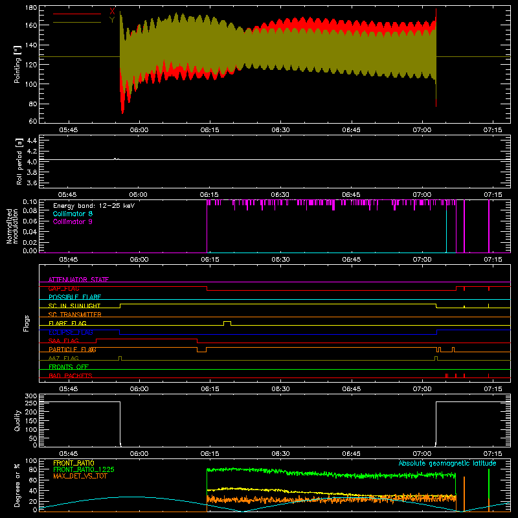Click the FRONTS_OFF flag label
The height and width of the screenshot is (518, 518).
click(69, 367)
